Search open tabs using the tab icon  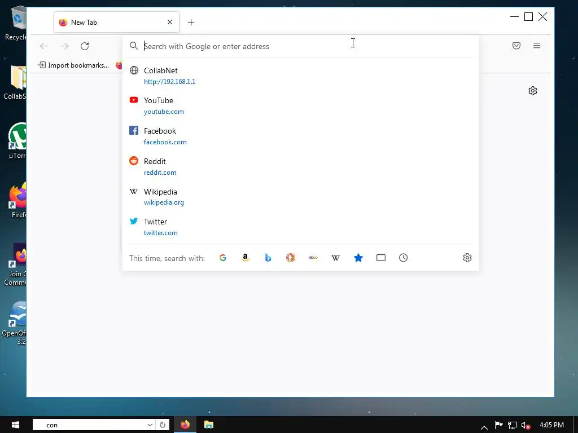tap(381, 258)
